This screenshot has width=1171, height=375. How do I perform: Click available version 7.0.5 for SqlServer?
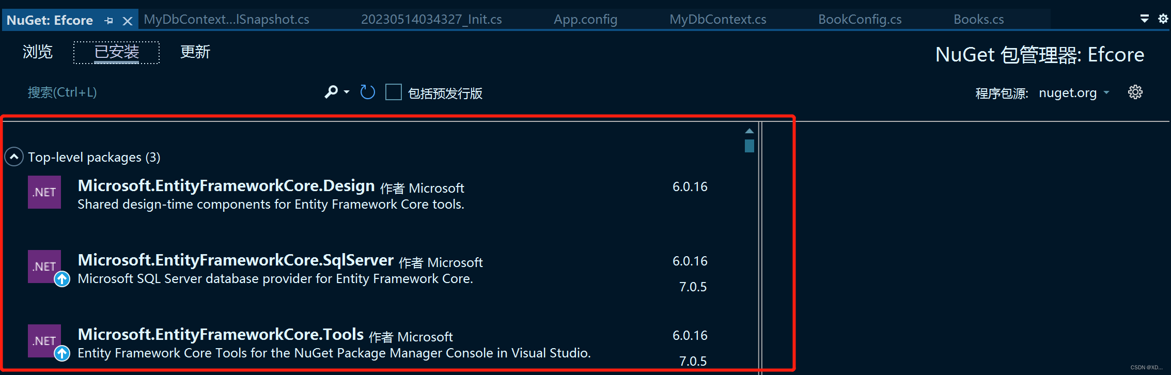click(x=693, y=287)
